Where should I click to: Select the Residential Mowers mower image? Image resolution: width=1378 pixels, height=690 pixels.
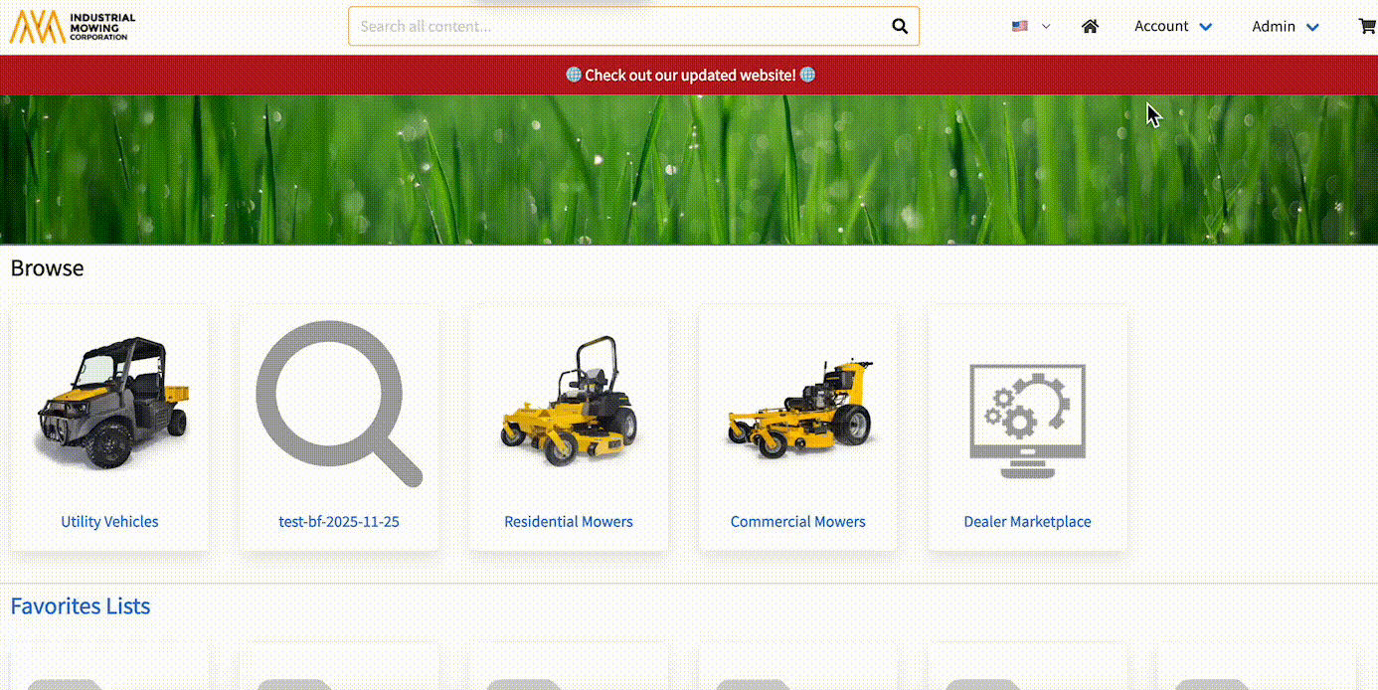569,404
